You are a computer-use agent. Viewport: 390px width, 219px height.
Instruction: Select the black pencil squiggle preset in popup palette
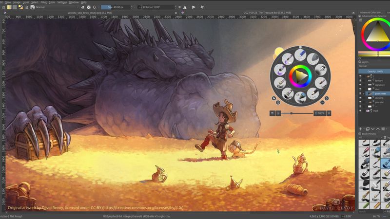(x=313, y=93)
